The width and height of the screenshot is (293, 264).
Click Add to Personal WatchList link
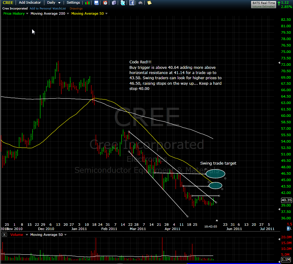(48, 8)
